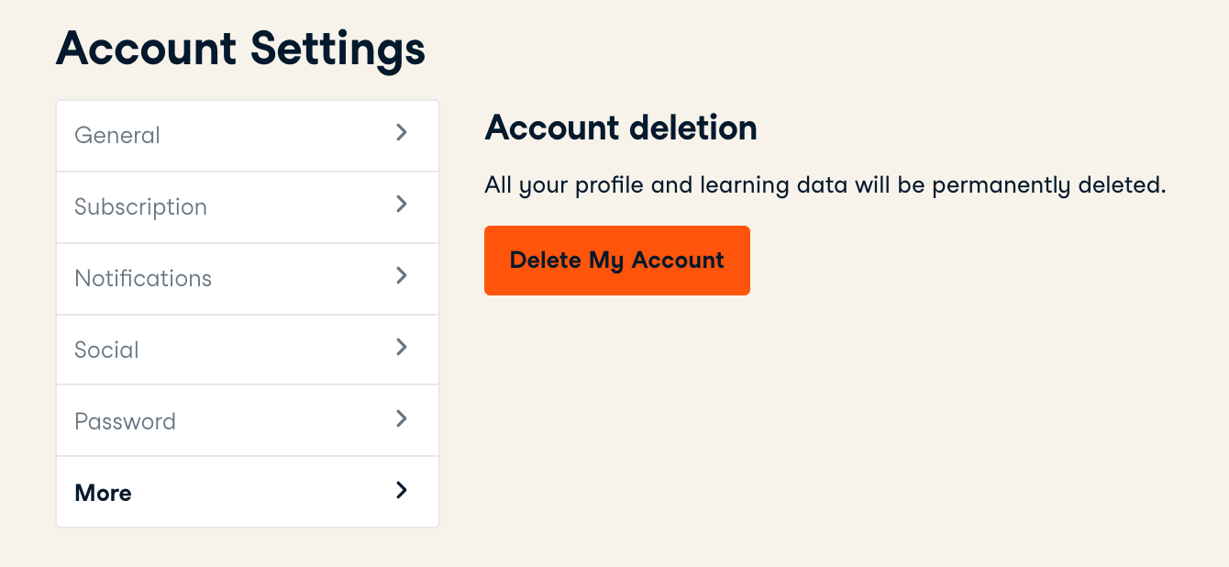
Task: Click the word 'Delete' in the orange button
Action: click(546, 261)
